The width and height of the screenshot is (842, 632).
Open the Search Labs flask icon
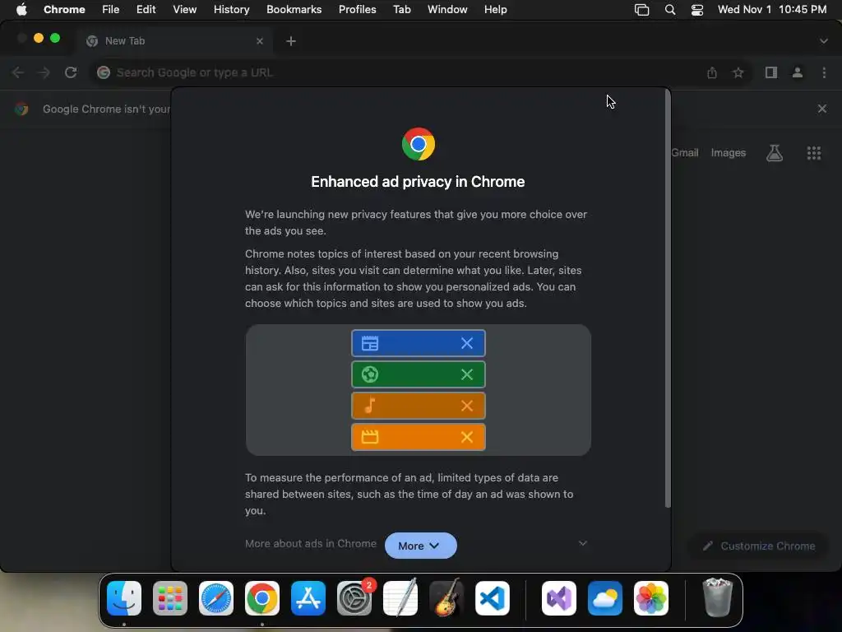pos(775,153)
